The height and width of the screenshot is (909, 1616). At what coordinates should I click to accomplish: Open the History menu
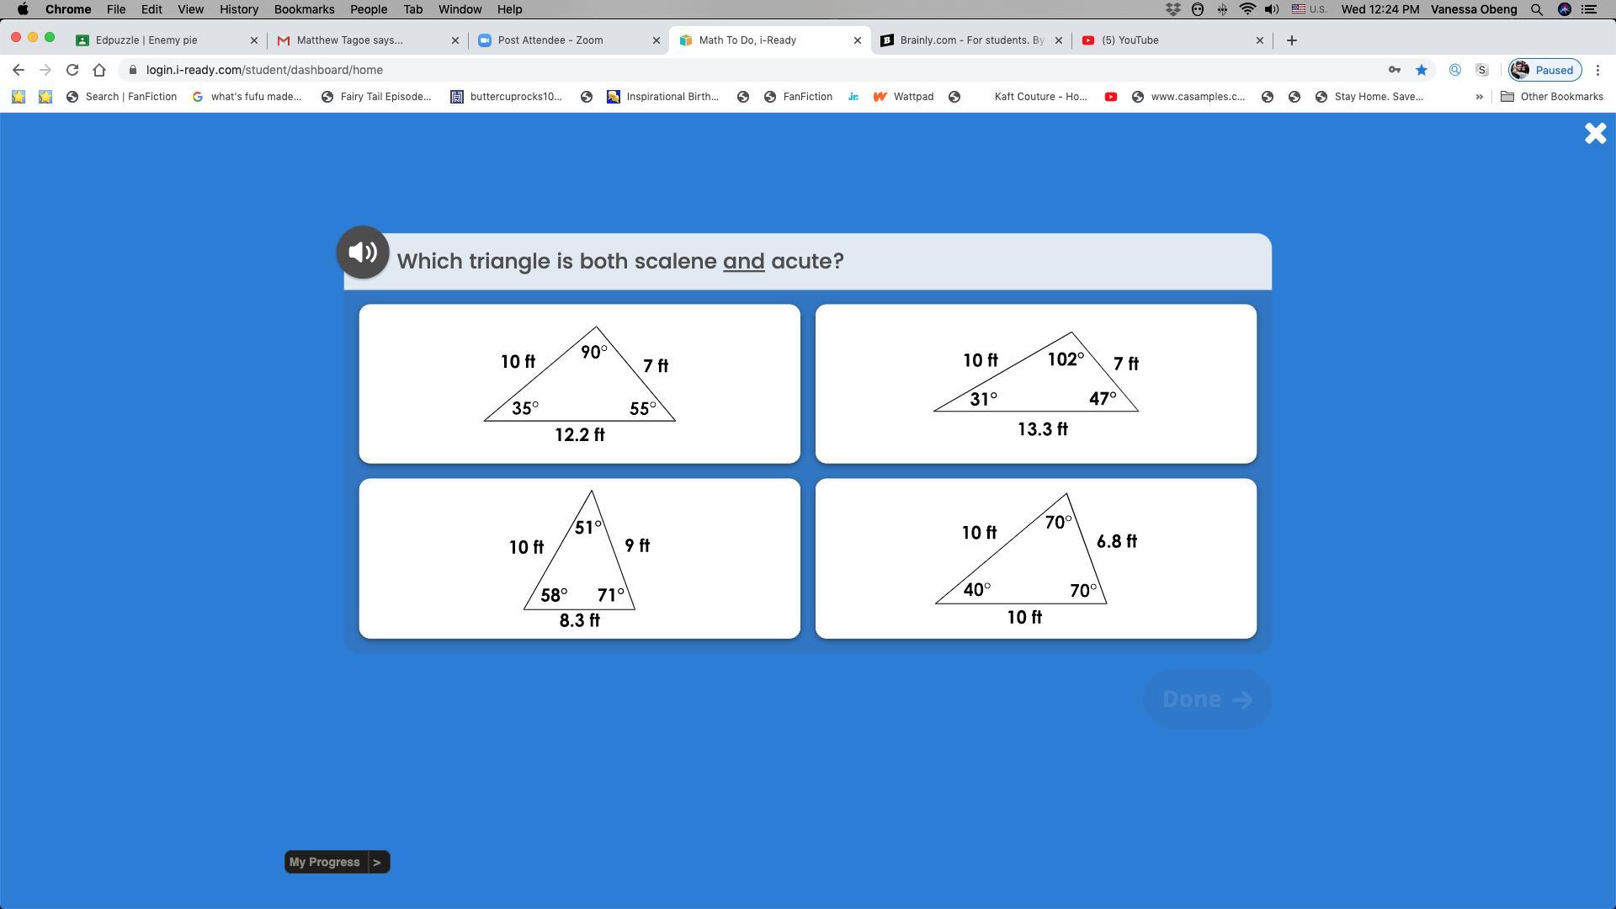pos(238,9)
